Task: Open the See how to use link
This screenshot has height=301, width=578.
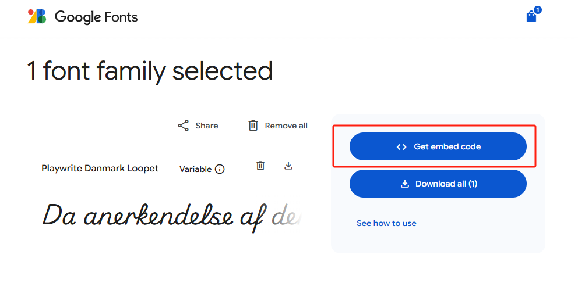Action: [x=386, y=223]
